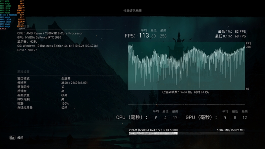Click the CPU usage overlay row
This screenshot has height=149, width=265.
coord(12,17)
